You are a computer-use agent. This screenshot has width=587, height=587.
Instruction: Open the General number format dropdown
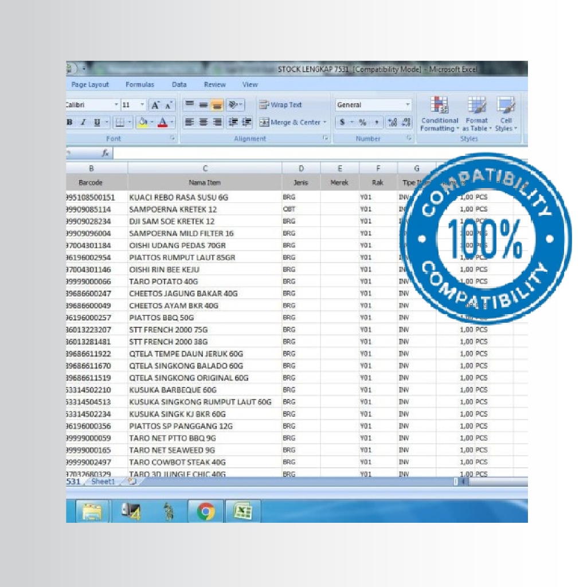coord(408,105)
